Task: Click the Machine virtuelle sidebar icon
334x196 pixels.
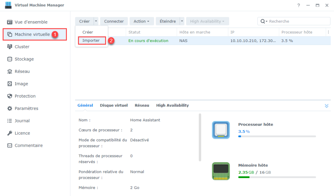Action: (9, 35)
